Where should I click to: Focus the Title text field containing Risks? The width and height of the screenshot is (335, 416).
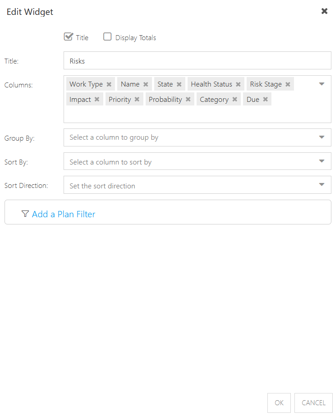pos(197,60)
